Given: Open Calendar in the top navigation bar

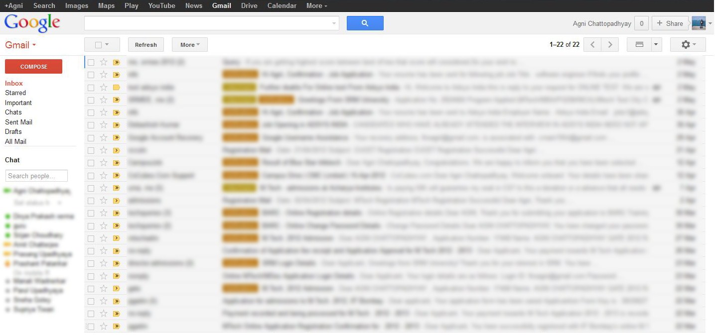Looking at the screenshot, I should pos(282,5).
